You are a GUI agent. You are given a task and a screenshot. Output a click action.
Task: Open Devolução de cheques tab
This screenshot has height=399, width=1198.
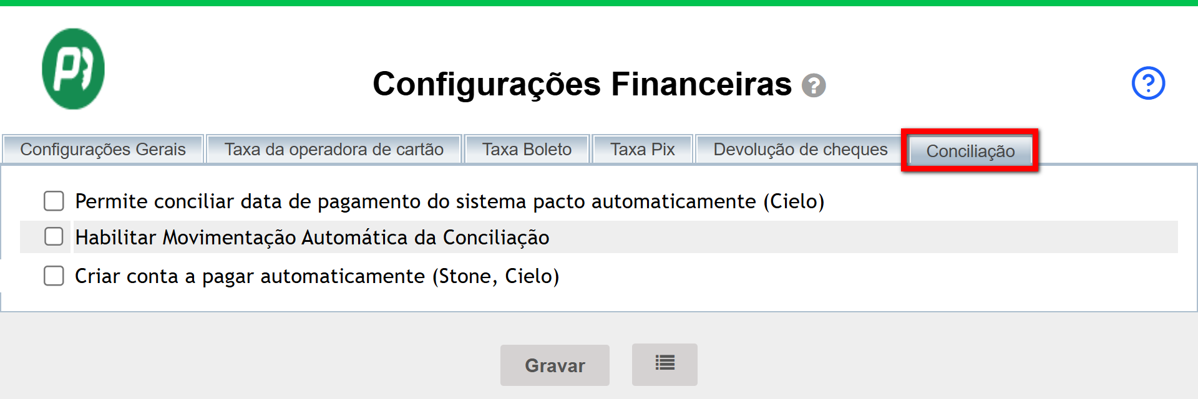[x=801, y=150]
